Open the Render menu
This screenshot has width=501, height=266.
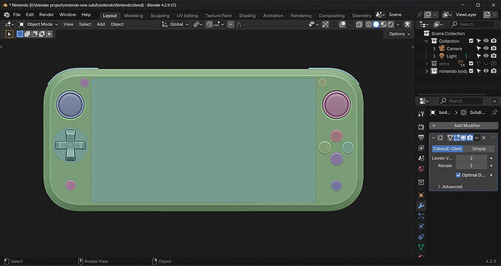click(47, 15)
